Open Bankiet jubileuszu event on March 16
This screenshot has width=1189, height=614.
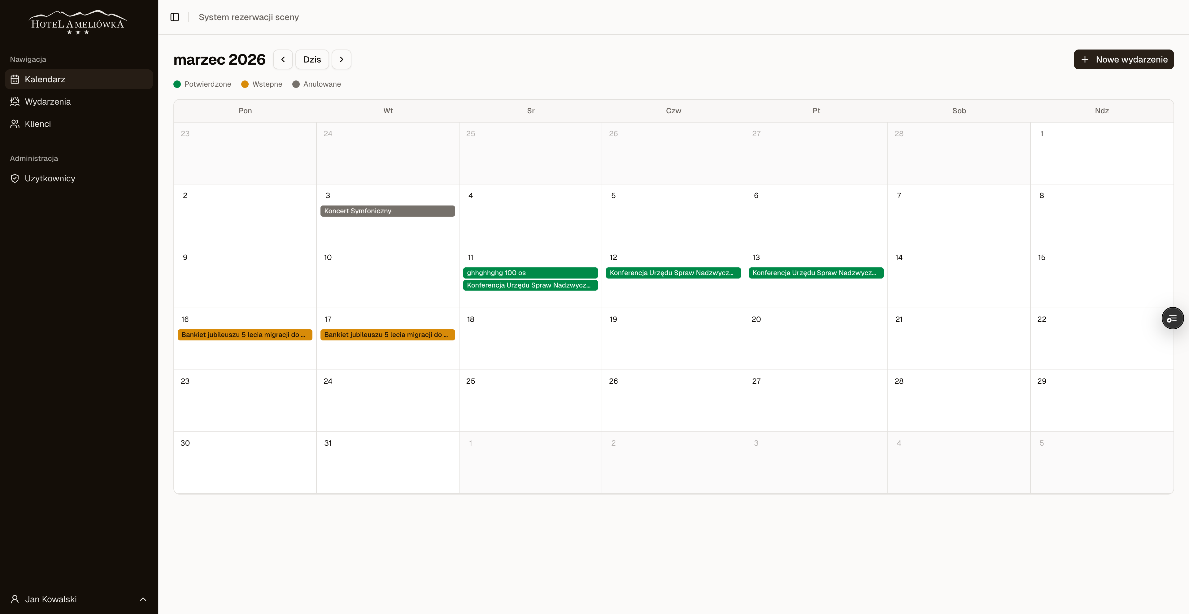[245, 335]
